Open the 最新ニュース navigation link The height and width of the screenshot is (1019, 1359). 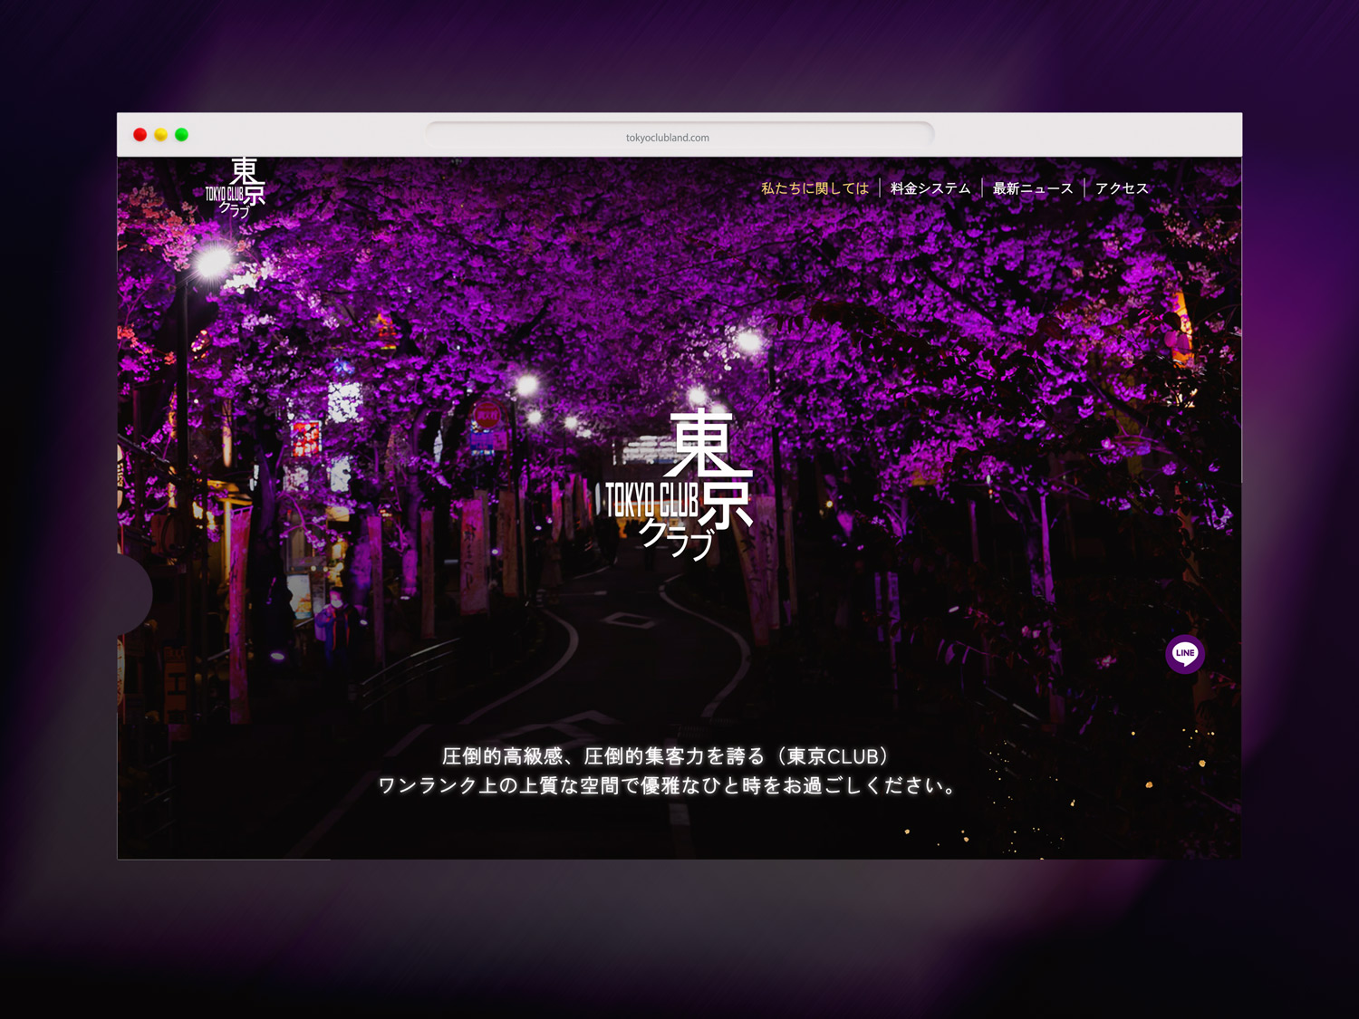click(1033, 188)
